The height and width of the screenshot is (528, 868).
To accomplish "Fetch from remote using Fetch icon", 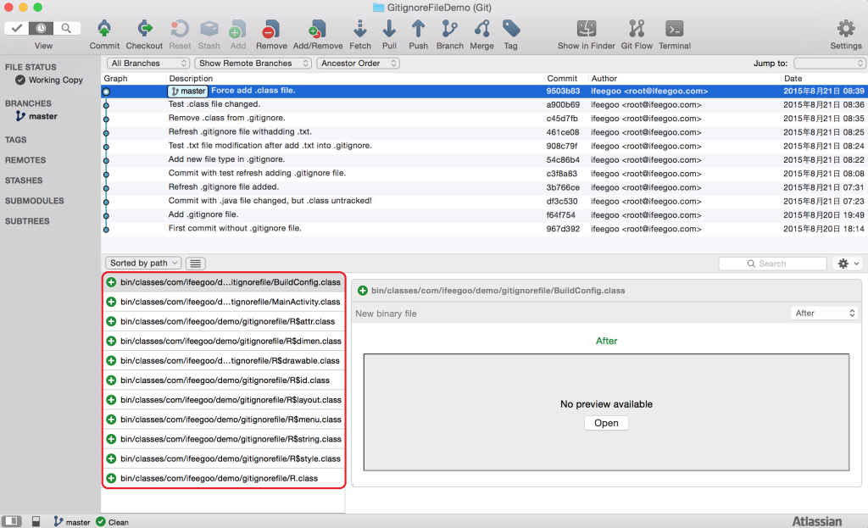I will tap(359, 29).
